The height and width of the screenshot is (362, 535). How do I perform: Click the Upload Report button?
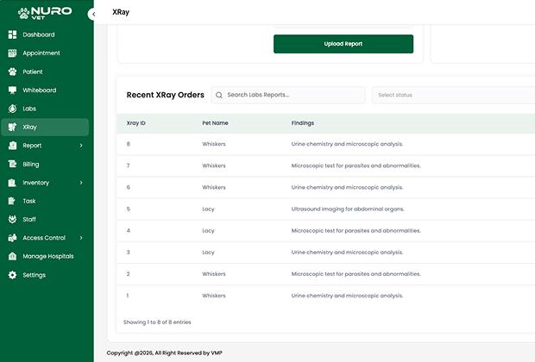click(x=343, y=44)
